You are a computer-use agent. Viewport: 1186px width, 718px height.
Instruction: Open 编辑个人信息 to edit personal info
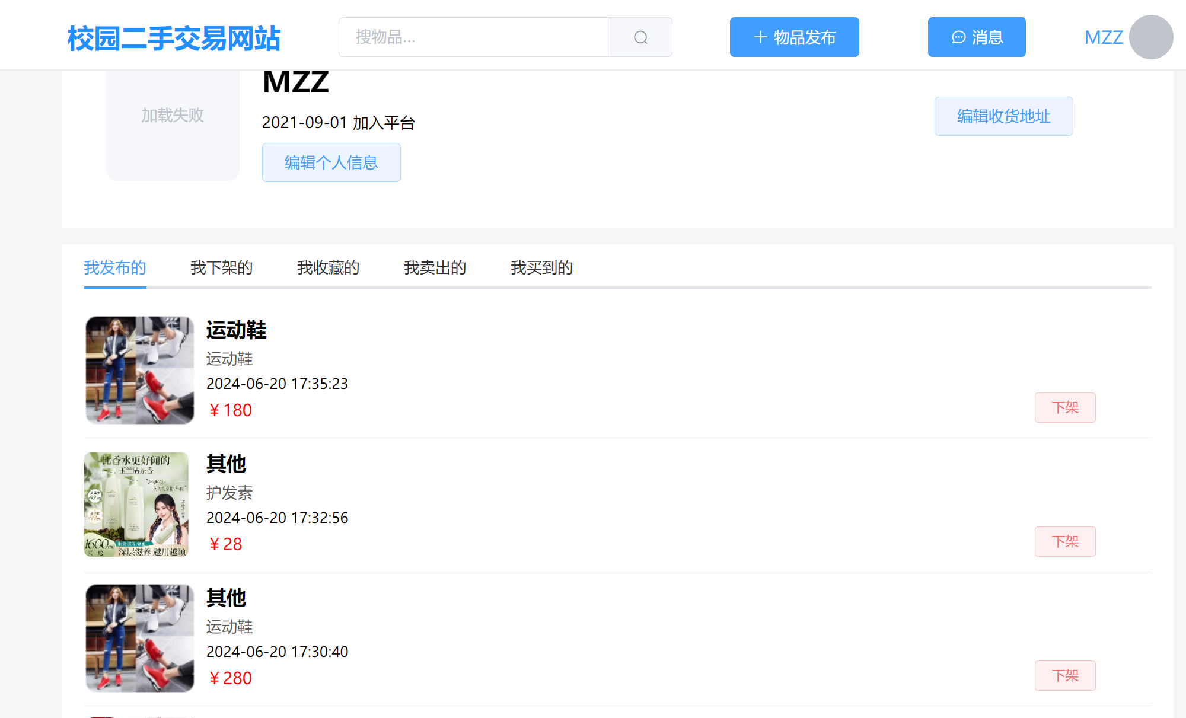(331, 162)
